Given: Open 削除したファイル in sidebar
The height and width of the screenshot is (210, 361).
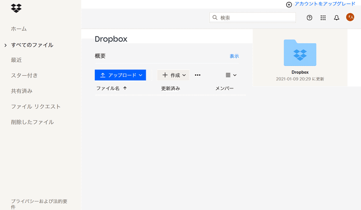Looking at the screenshot, I should coord(32,122).
